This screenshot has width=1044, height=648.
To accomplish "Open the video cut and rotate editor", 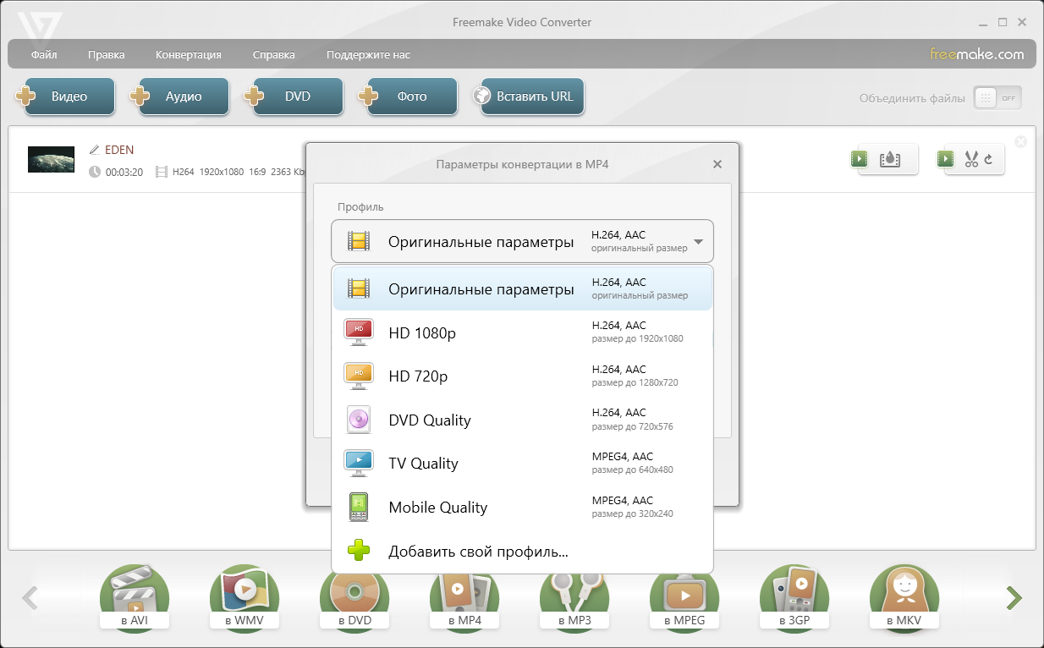I will tap(970, 159).
